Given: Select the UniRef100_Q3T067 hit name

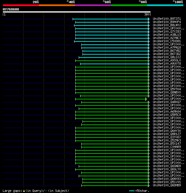Looking at the screenshot, I should pos(167,137).
